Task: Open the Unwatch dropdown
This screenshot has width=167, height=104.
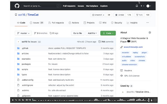Action: pyautogui.click(x=98, y=15)
